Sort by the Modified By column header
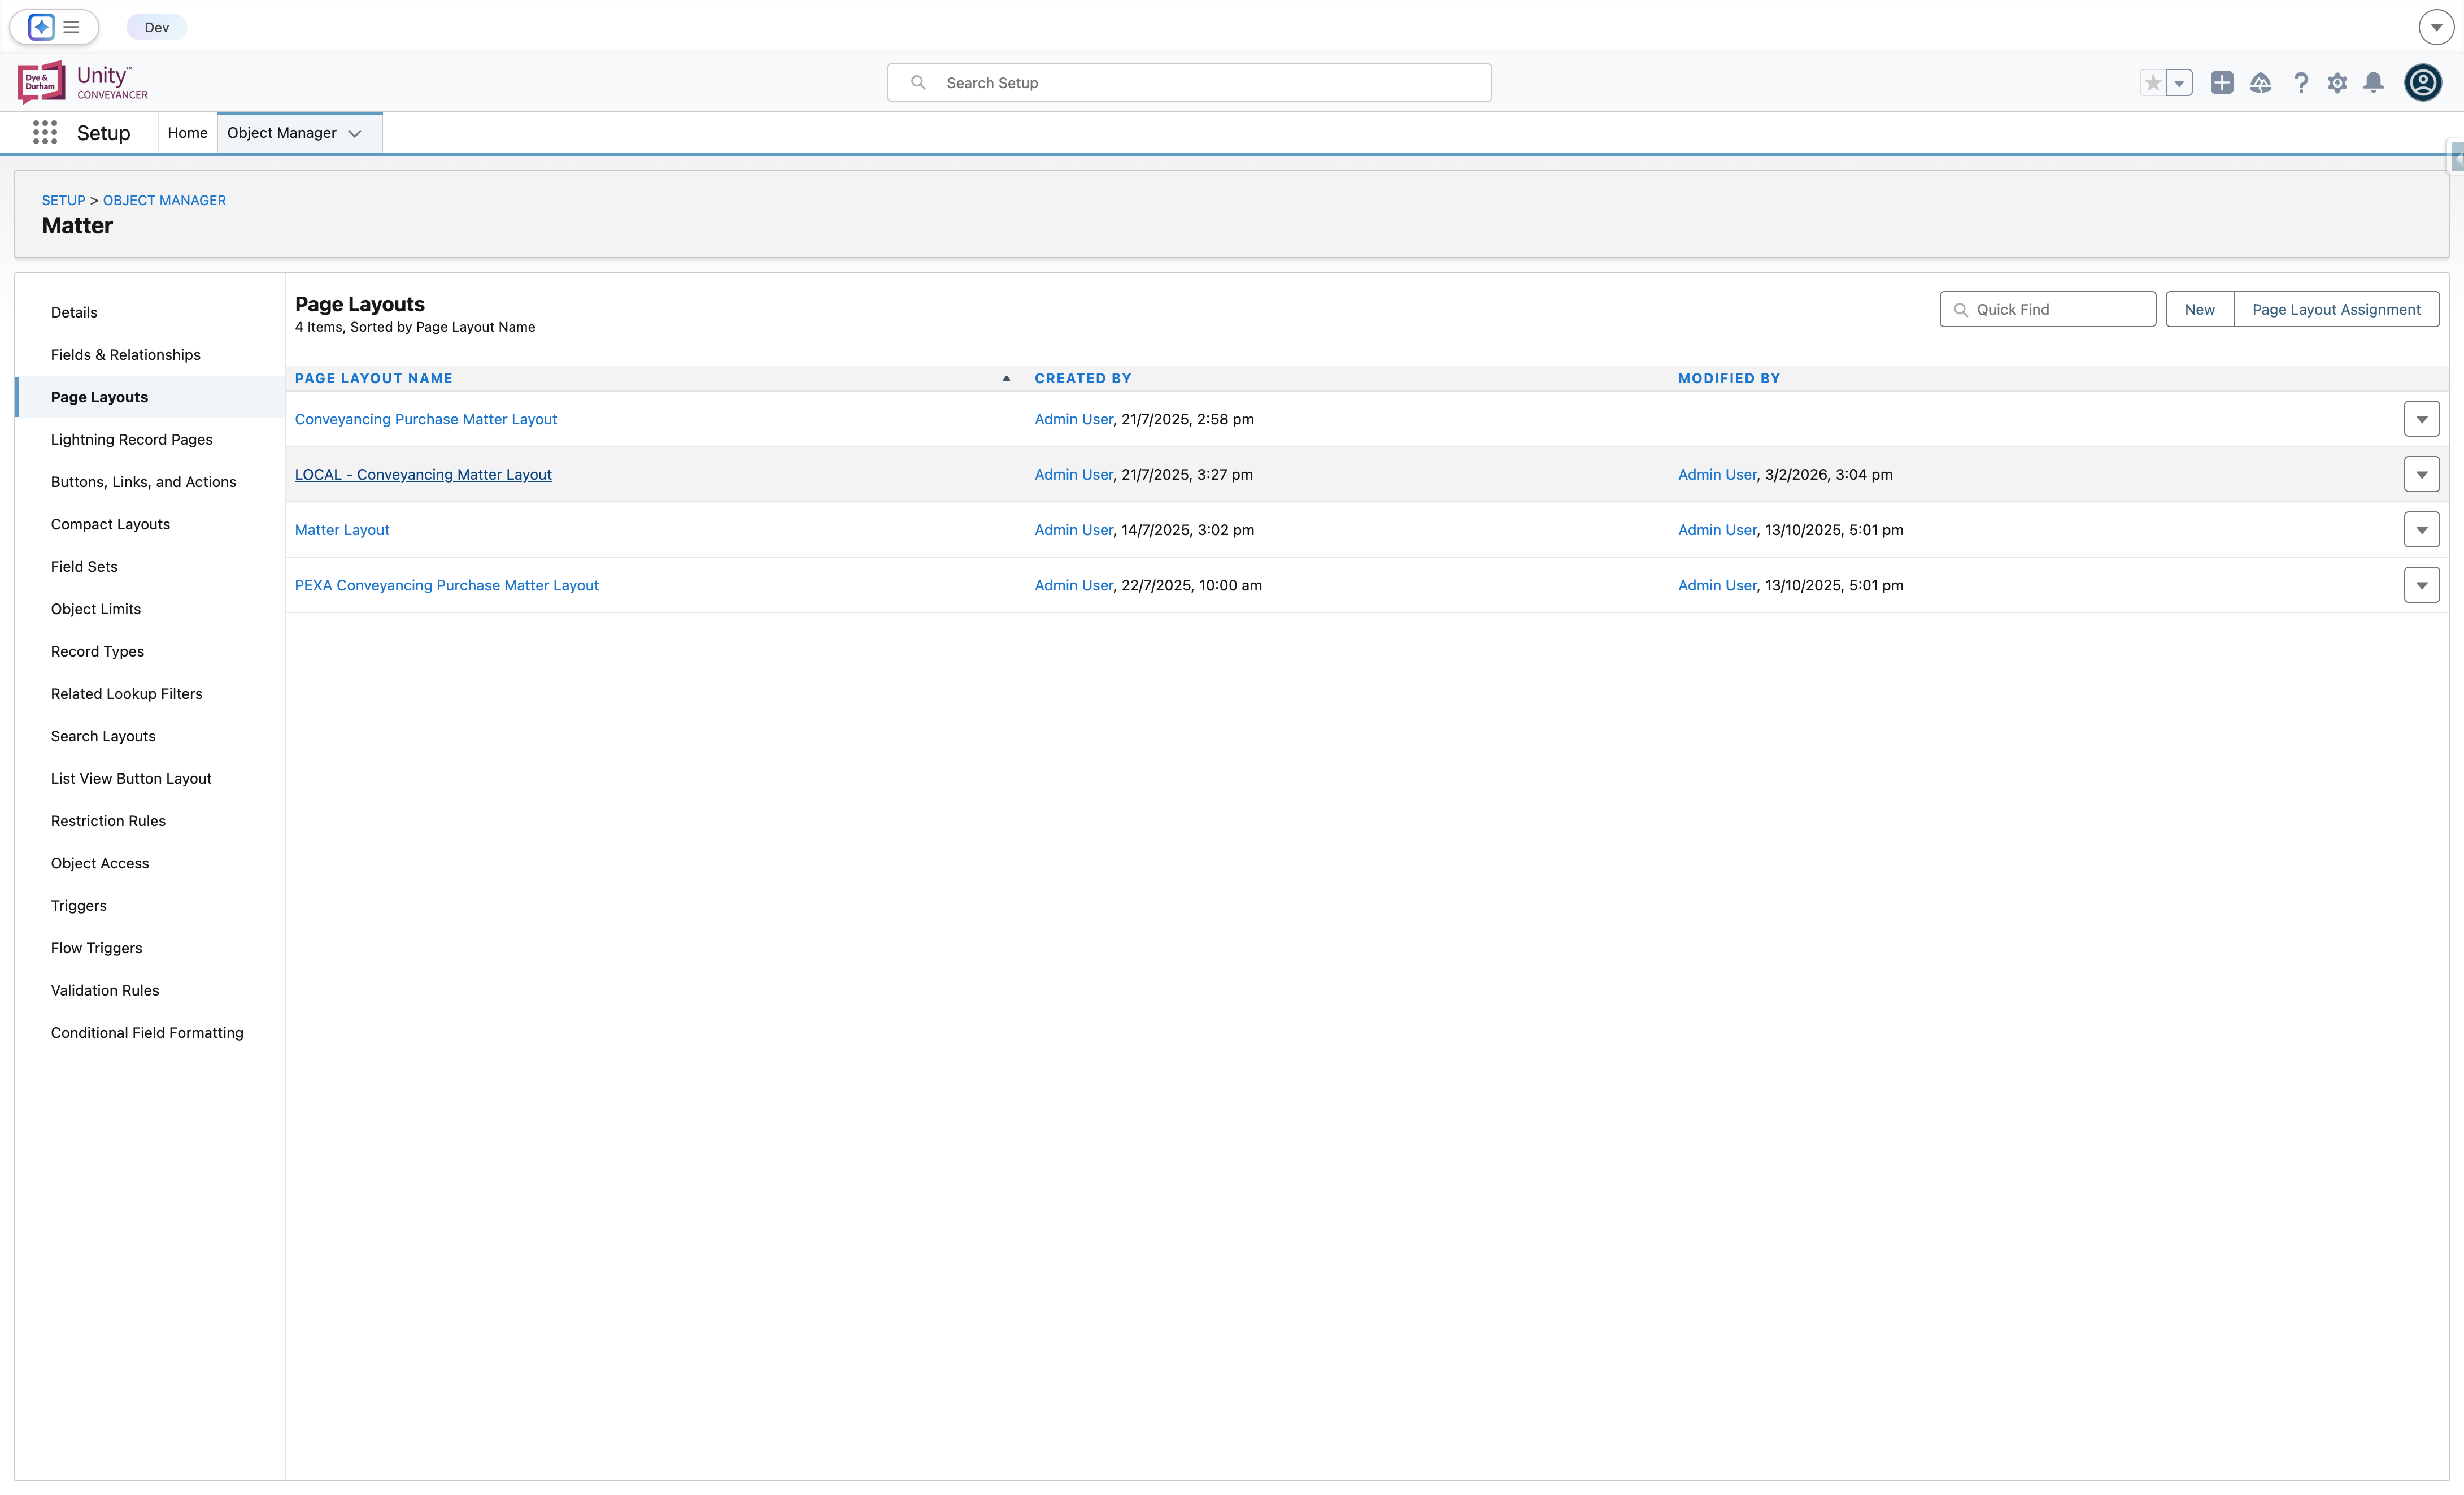Image resolution: width=2464 pixels, height=1495 pixels. (x=1729, y=378)
